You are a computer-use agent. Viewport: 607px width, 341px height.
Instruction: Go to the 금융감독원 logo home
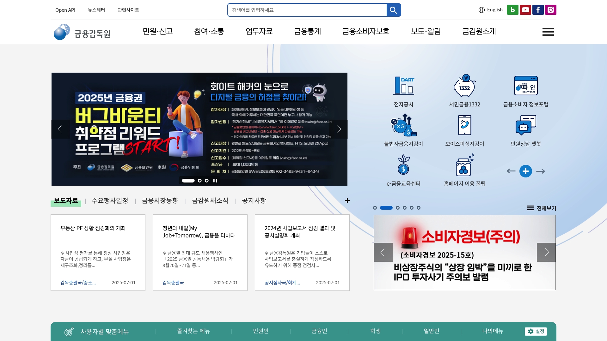tap(82, 32)
